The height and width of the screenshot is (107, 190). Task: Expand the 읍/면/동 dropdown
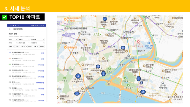tap(38, 40)
